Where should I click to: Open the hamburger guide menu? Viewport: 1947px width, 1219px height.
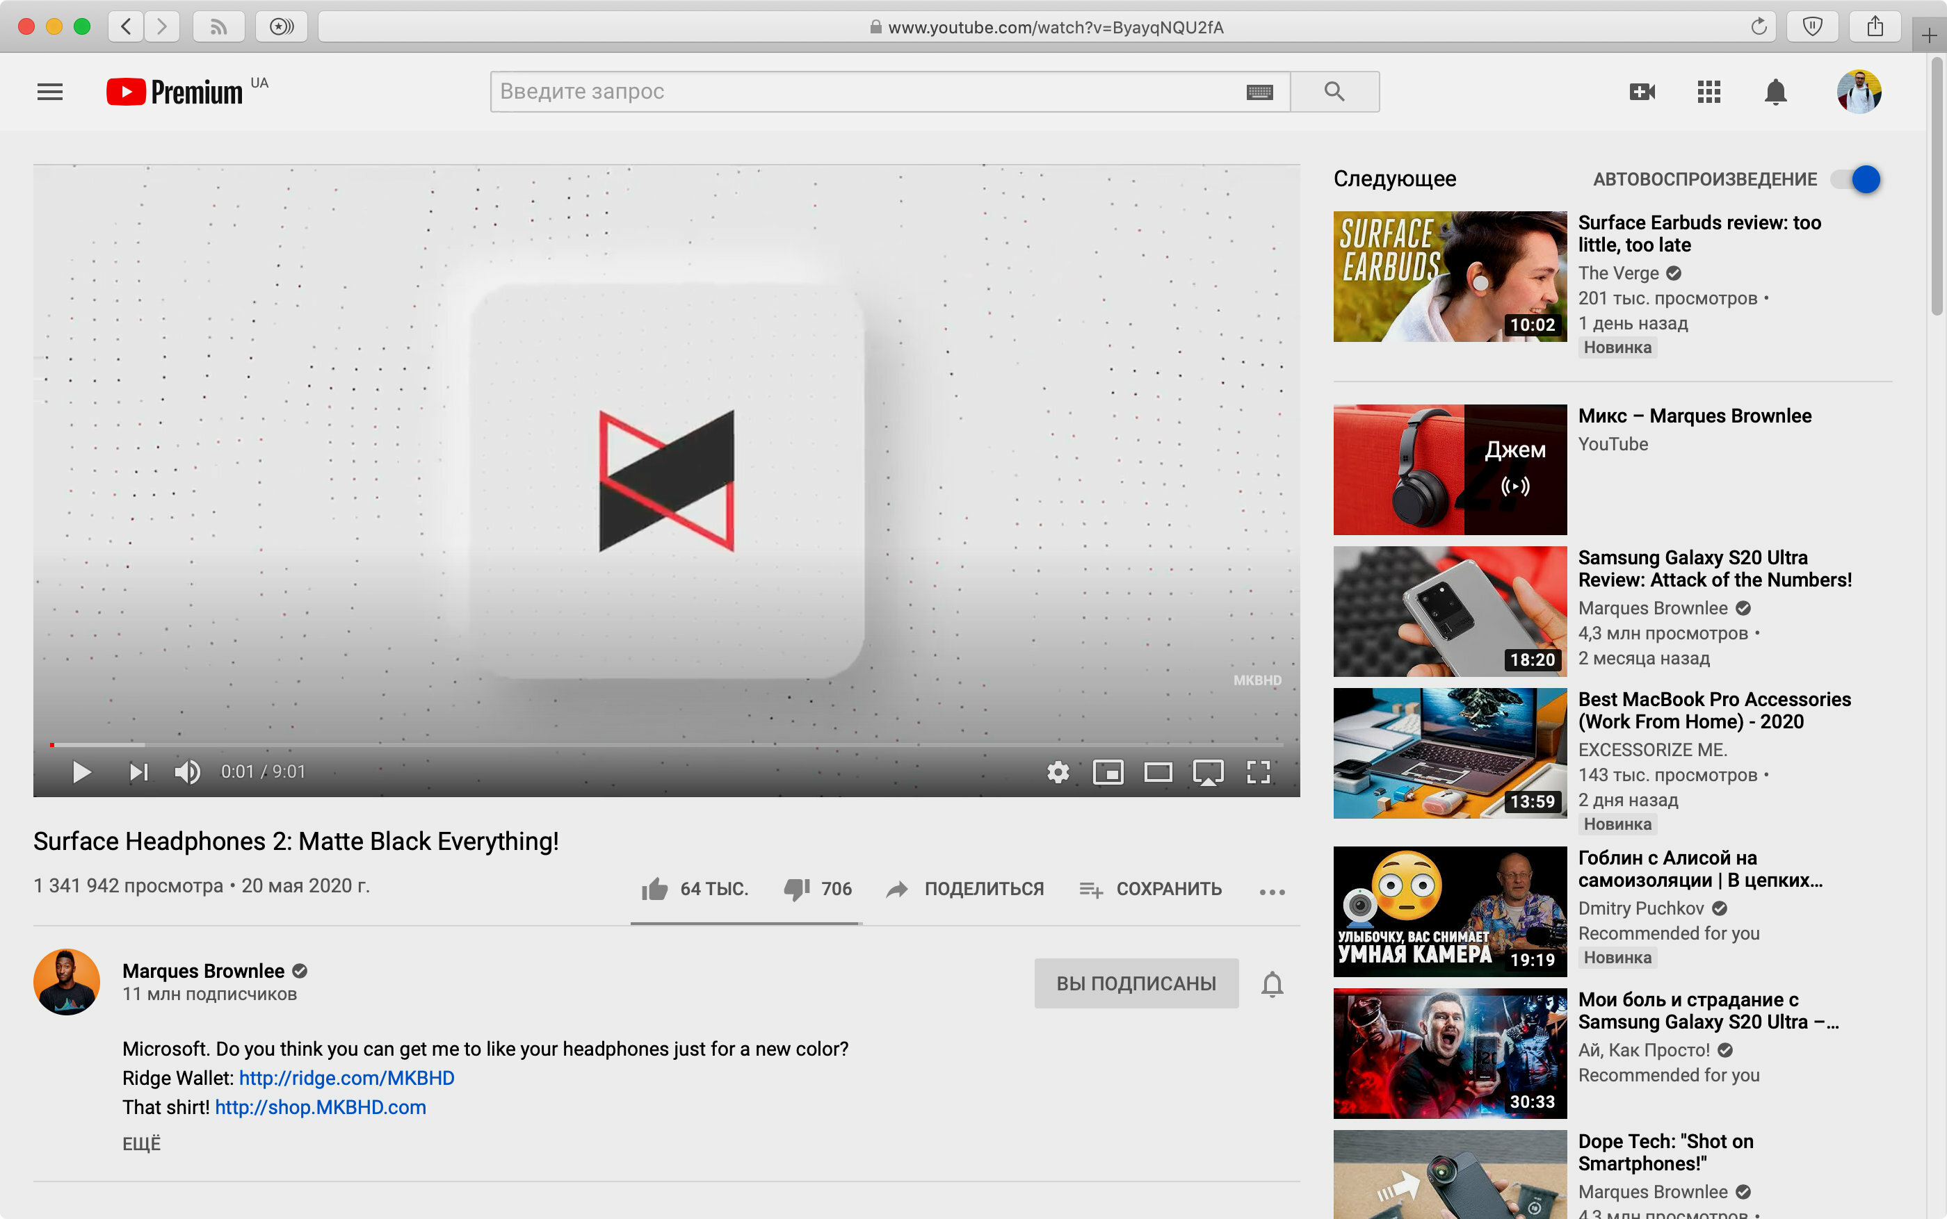click(50, 92)
